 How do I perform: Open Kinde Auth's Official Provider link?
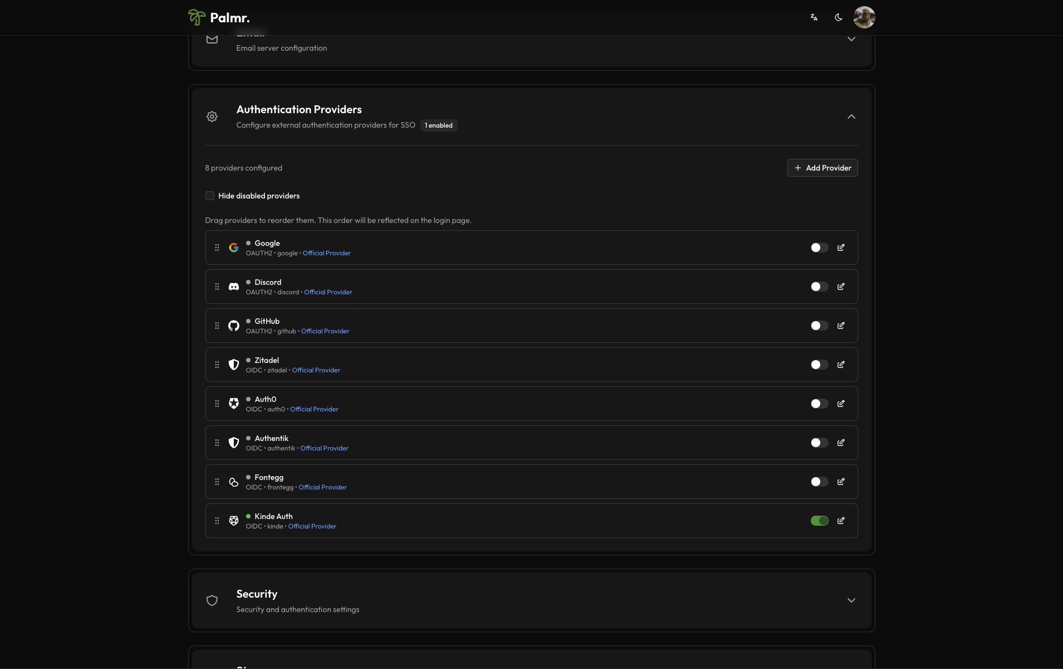click(312, 526)
